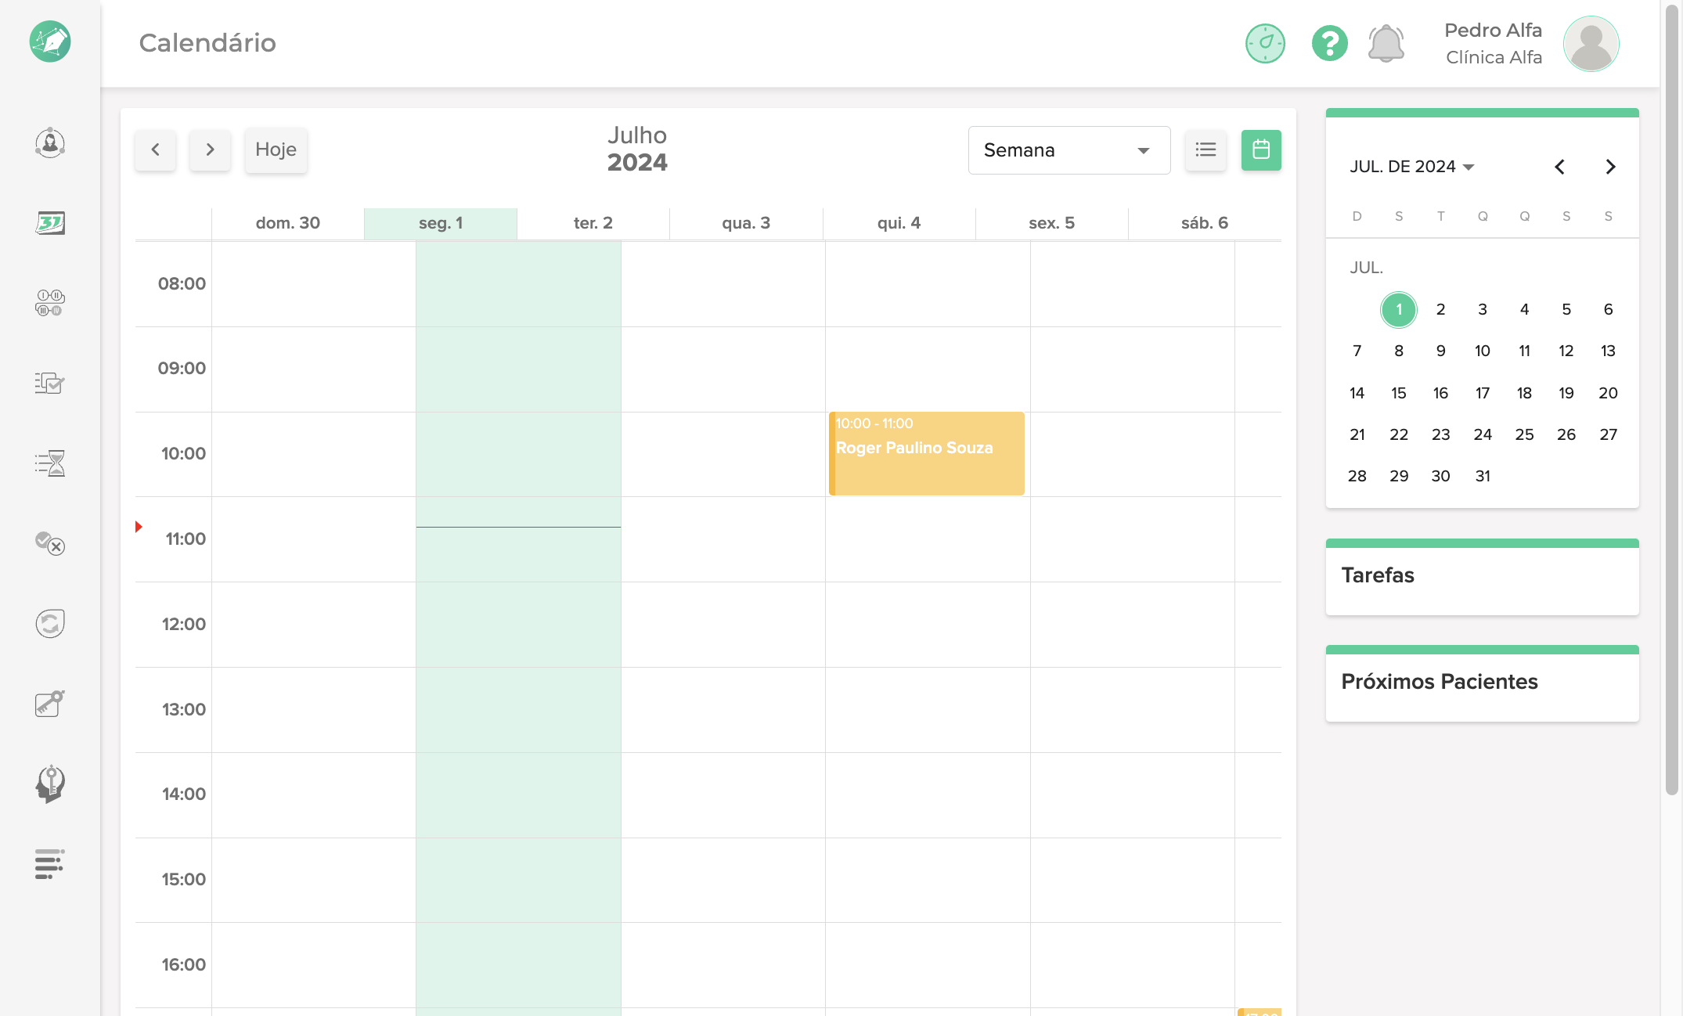The width and height of the screenshot is (1683, 1016).
Task: Switch to green calendar view icon
Action: [x=1261, y=150]
